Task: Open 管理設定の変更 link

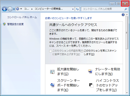Action: point(15,24)
